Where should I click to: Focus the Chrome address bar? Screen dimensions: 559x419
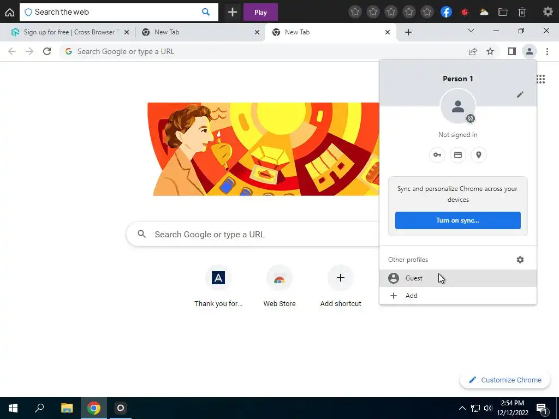[264, 51]
